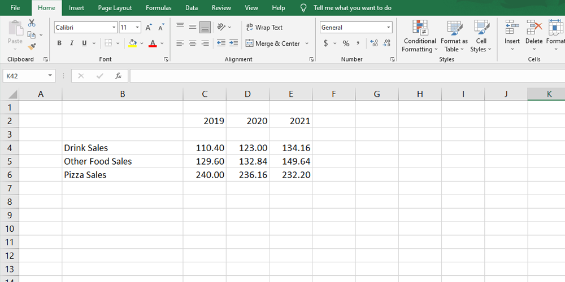Image resolution: width=565 pixels, height=282 pixels.
Task: Select cell with value 240.00
Action: (205, 175)
